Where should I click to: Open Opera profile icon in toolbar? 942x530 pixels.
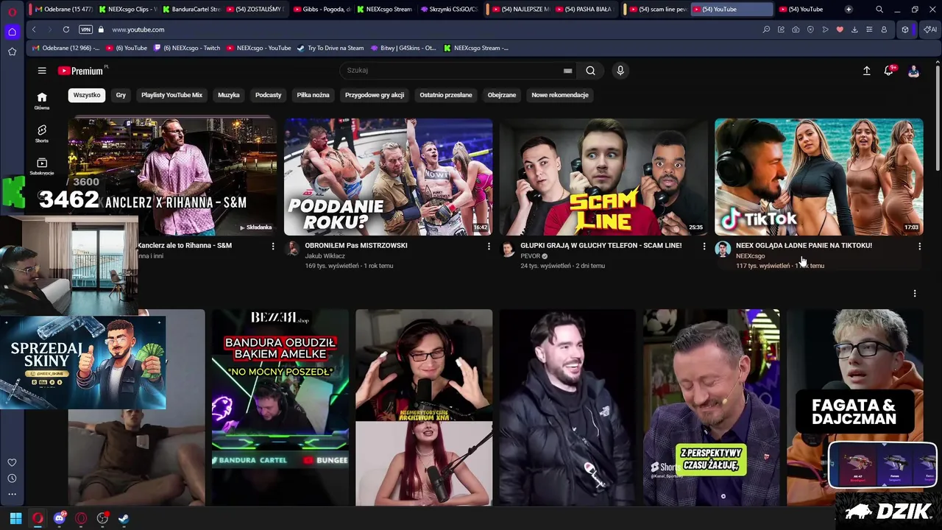click(884, 29)
